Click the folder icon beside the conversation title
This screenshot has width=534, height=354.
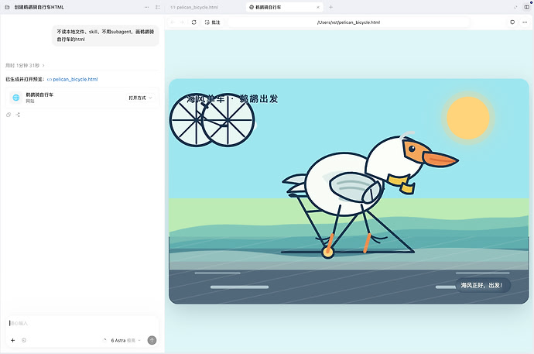[7, 7]
